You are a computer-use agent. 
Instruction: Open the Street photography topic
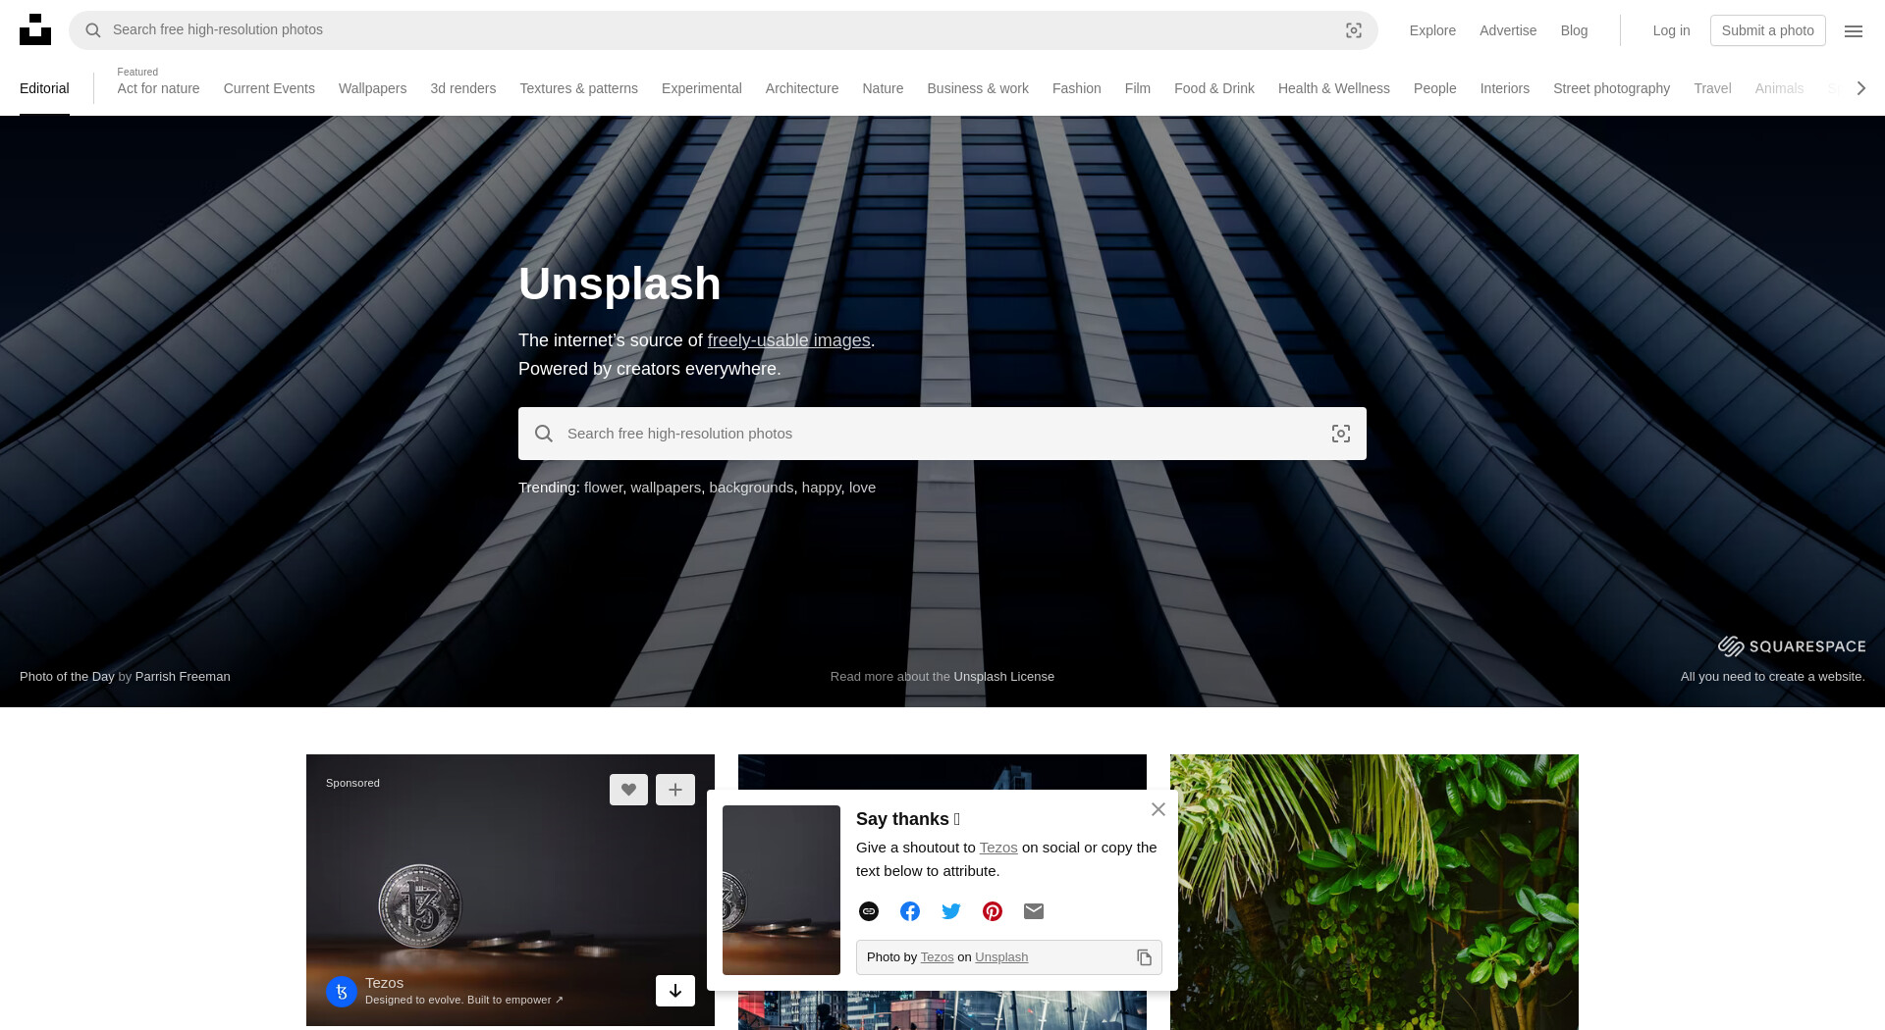click(x=1611, y=88)
